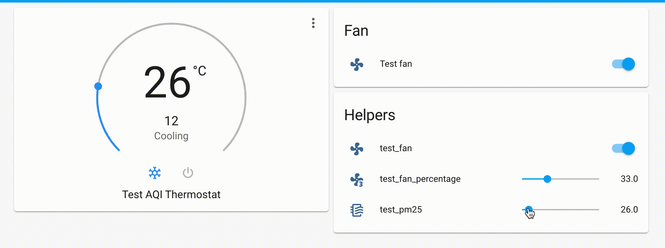Click the Helpers card header
The height and width of the screenshot is (248, 665).
coord(370,115)
